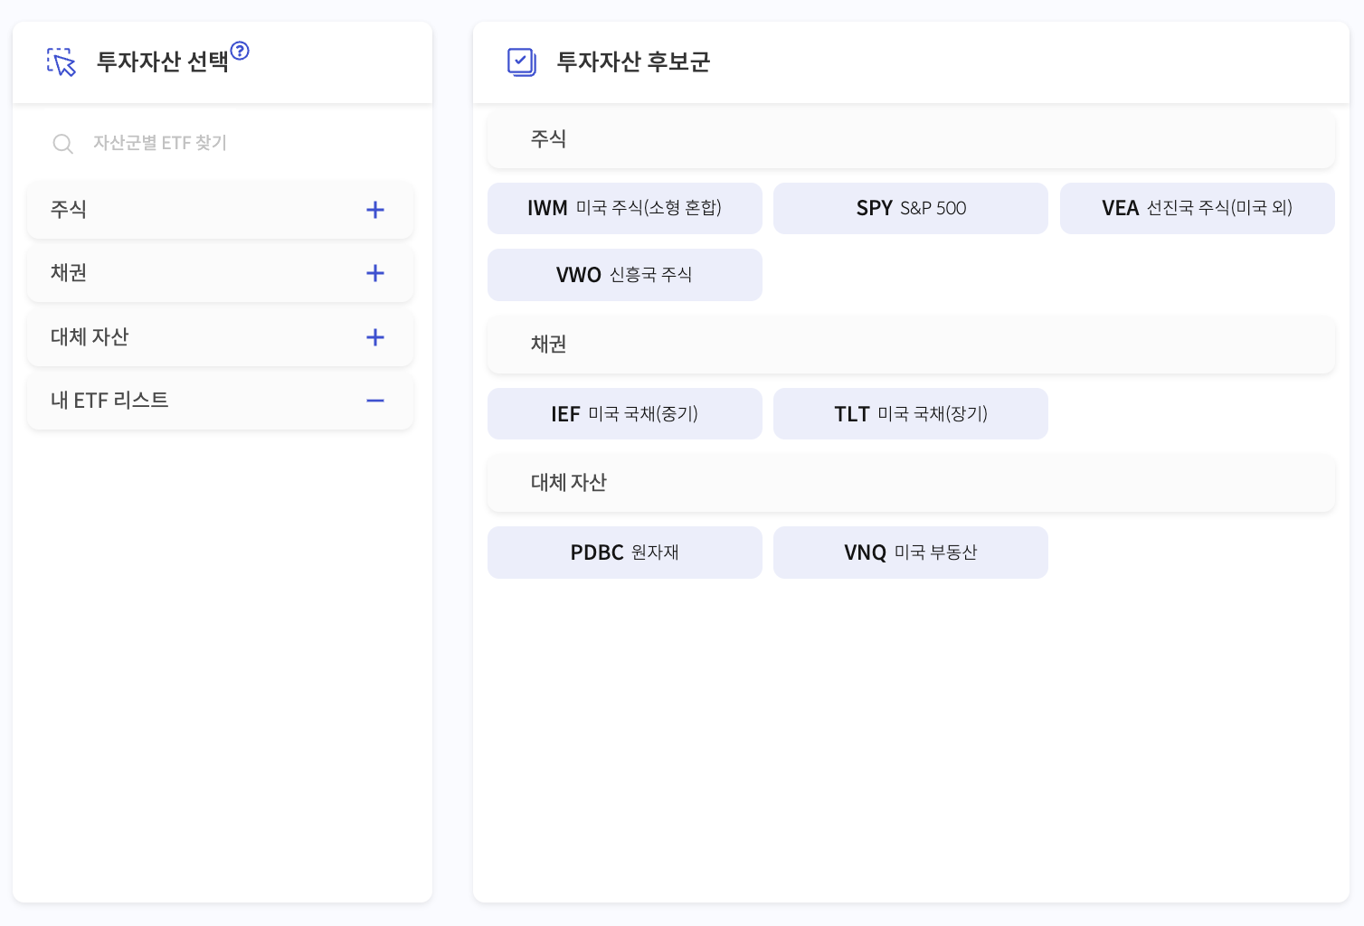
Task: Click the IEF 미국 국채(중기) chip
Action: pyautogui.click(x=625, y=414)
